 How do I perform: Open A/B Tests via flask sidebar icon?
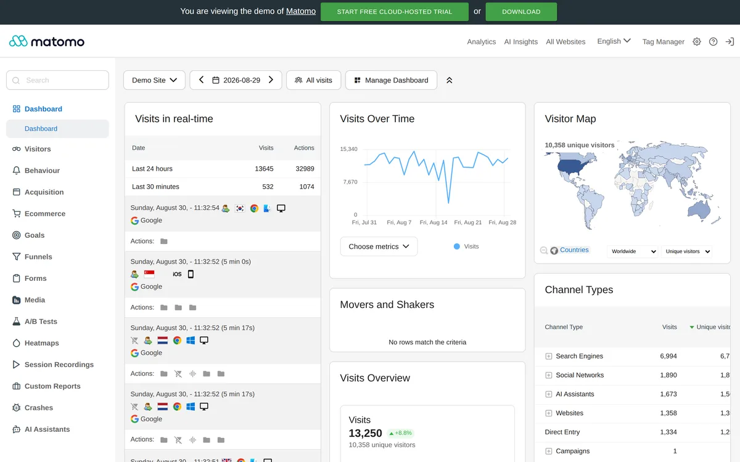17,322
